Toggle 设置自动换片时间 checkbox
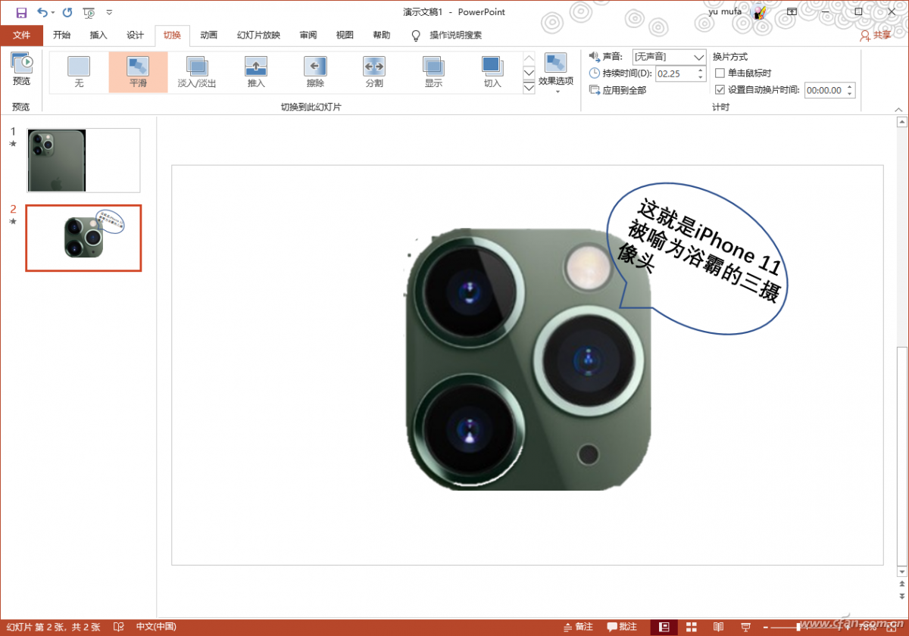Screen dimensions: 909x636 [720, 89]
